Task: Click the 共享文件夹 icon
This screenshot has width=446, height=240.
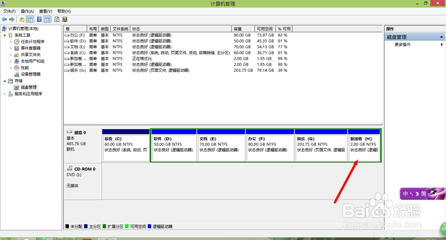Action: point(17,55)
